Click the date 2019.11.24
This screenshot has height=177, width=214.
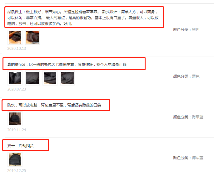click(x=17, y=130)
